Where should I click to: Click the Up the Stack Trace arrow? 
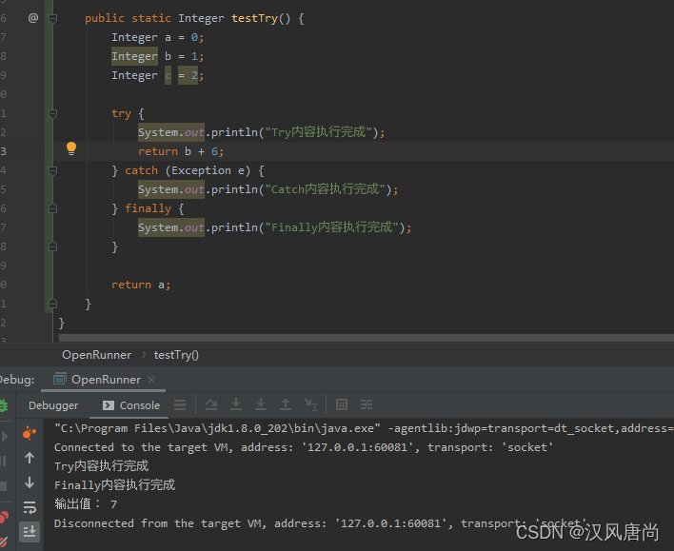coord(30,458)
